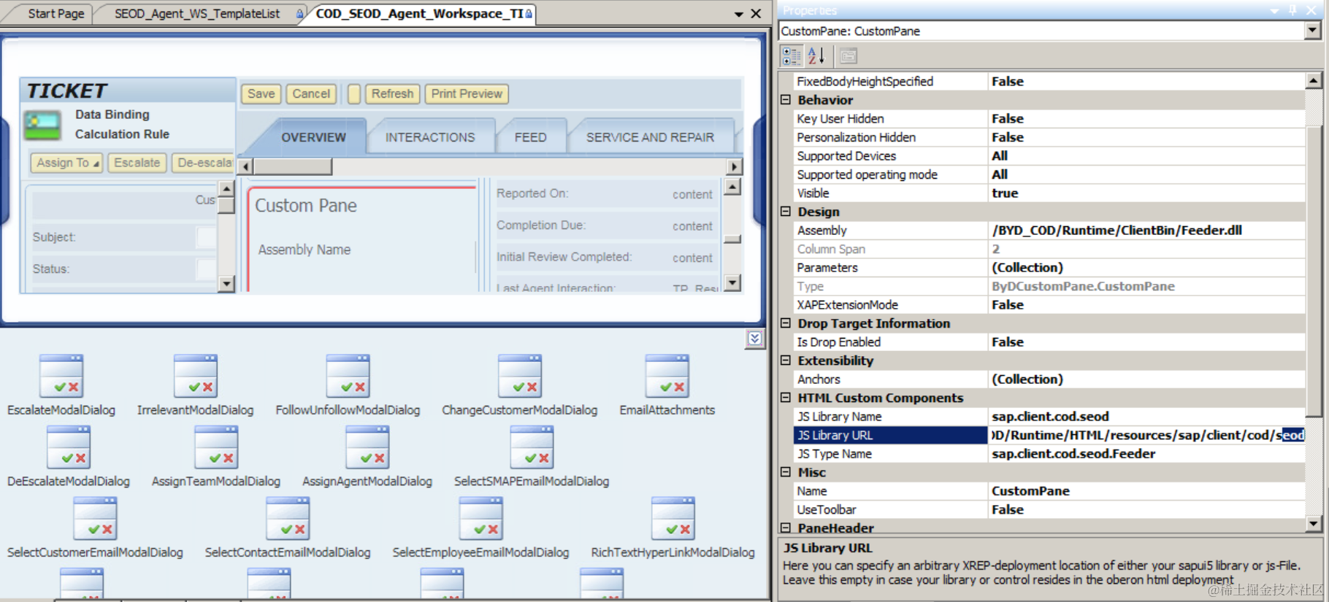Select the SelectCustomerEmailModalDialog icon
This screenshot has height=602, width=1329.
point(95,518)
